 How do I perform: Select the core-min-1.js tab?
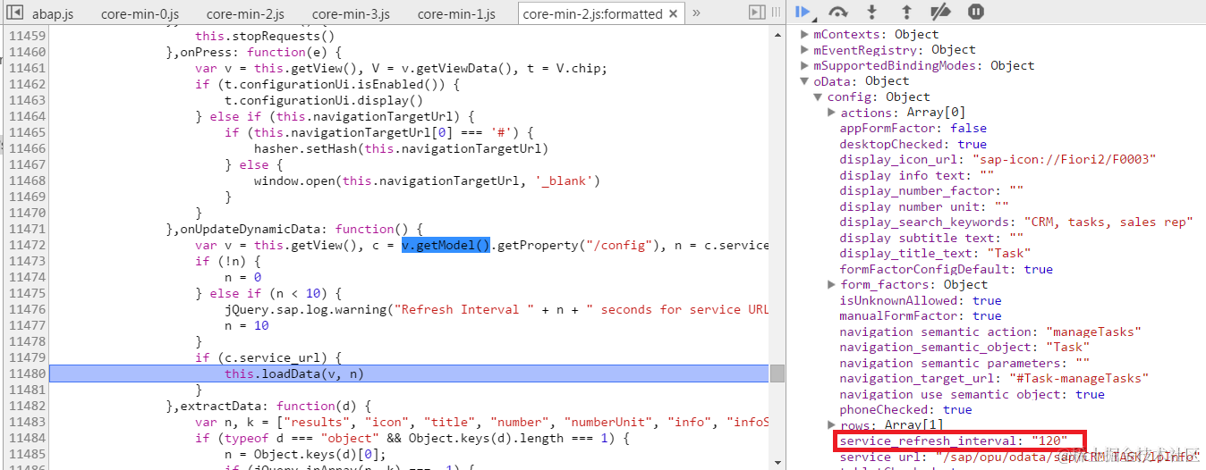(456, 14)
